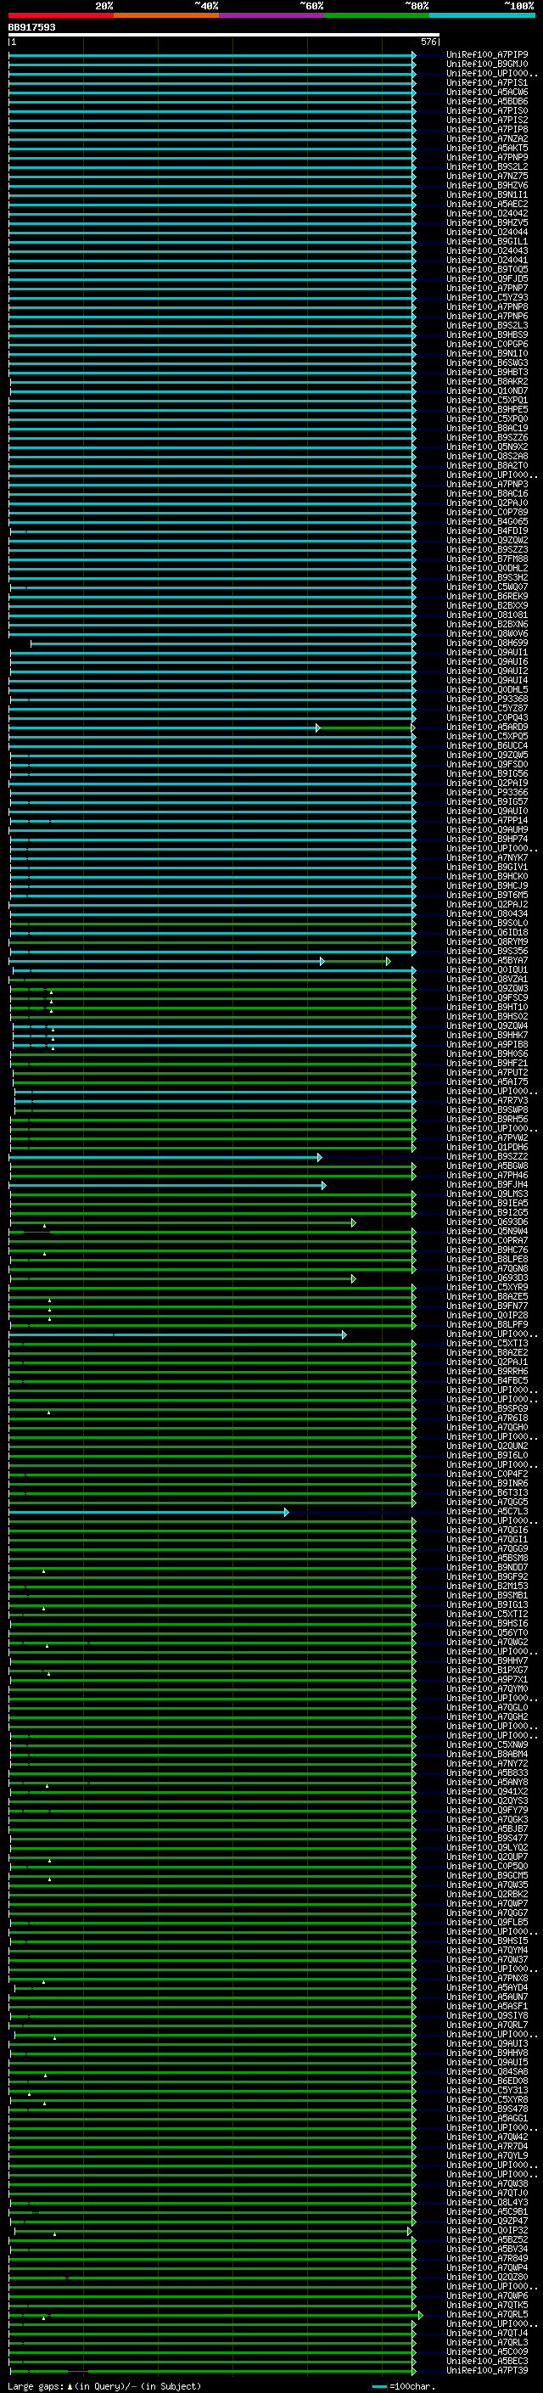Select label UniRef100_A7PUT2
Image resolution: width=543 pixels, height=2393 pixels.
click(x=487, y=1072)
